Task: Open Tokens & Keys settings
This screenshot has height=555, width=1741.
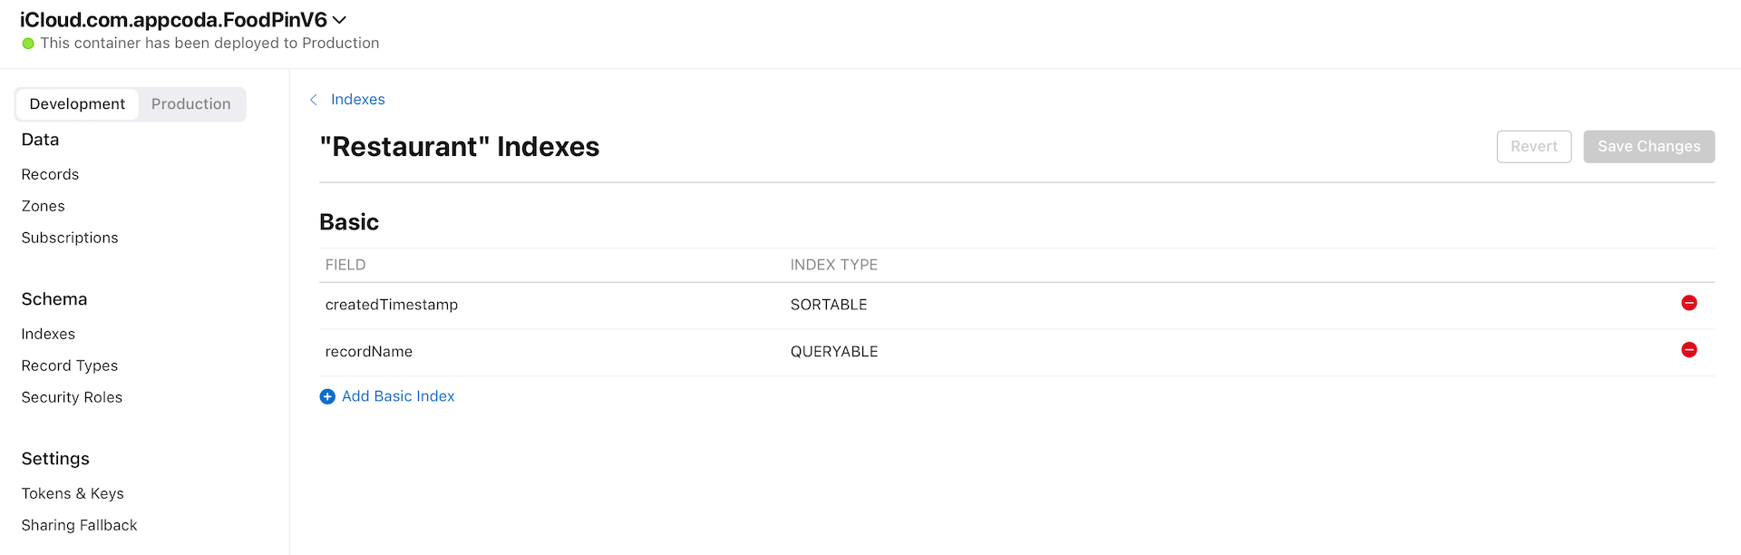Action: [73, 493]
